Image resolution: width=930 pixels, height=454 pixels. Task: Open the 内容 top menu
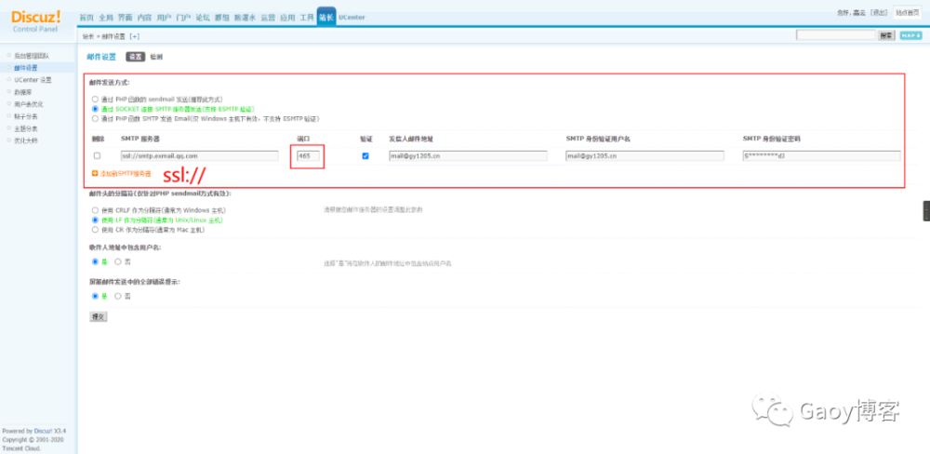coord(145,18)
